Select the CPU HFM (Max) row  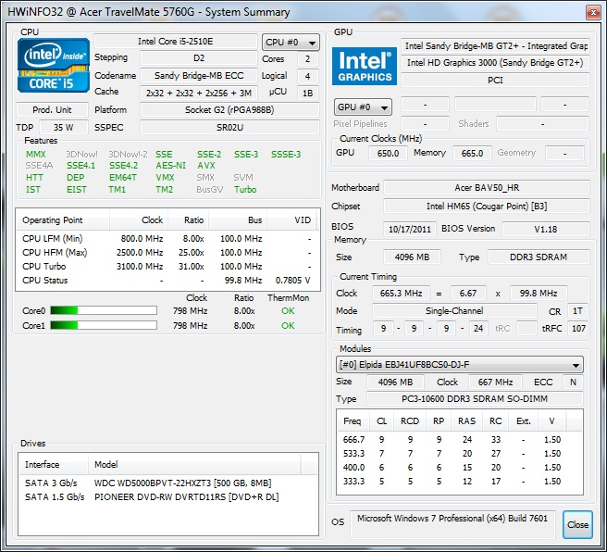point(167,253)
